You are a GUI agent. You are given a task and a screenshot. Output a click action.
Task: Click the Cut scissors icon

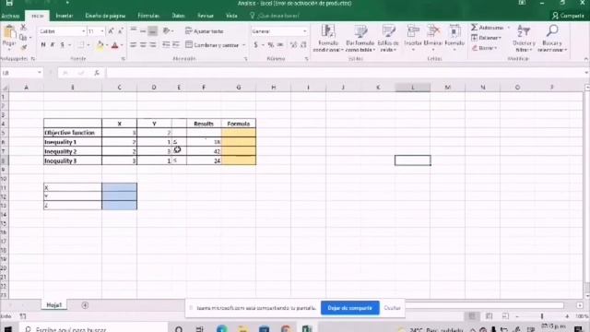[23, 28]
